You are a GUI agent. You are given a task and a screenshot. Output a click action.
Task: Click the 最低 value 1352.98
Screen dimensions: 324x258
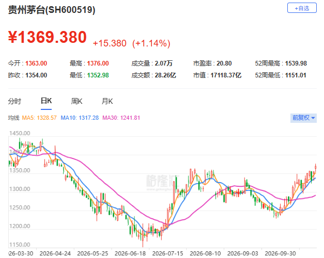[x=98, y=75]
